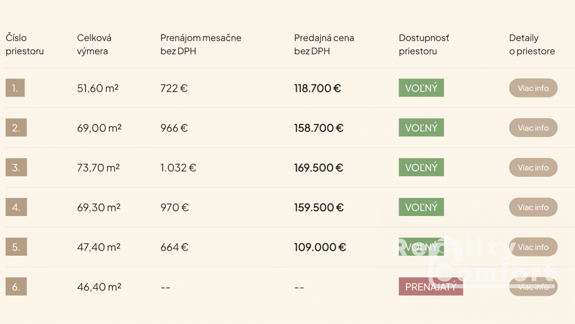Click the 169.500 € sale price
This screenshot has height=324, width=575.
tap(318, 168)
